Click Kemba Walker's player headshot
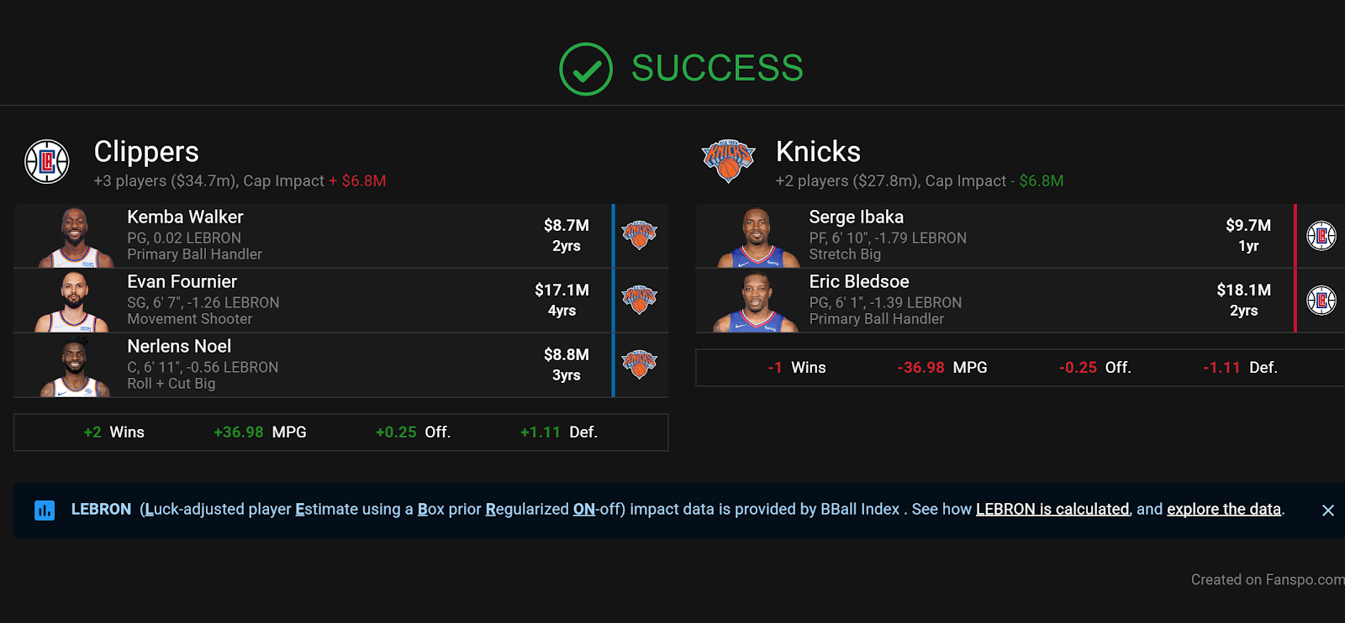Viewport: 1345px width, 623px height. [76, 238]
